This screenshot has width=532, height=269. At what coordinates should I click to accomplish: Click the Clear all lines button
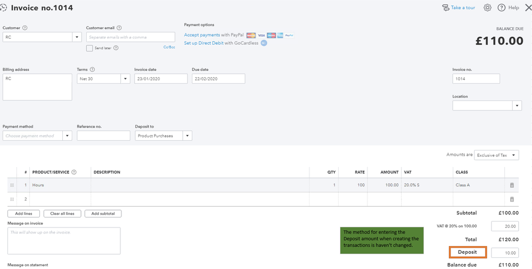(62, 214)
